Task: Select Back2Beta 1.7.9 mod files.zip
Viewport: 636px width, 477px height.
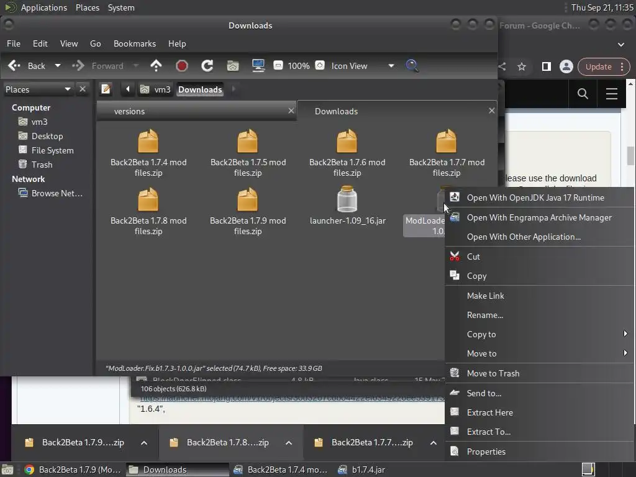Action: click(x=248, y=211)
